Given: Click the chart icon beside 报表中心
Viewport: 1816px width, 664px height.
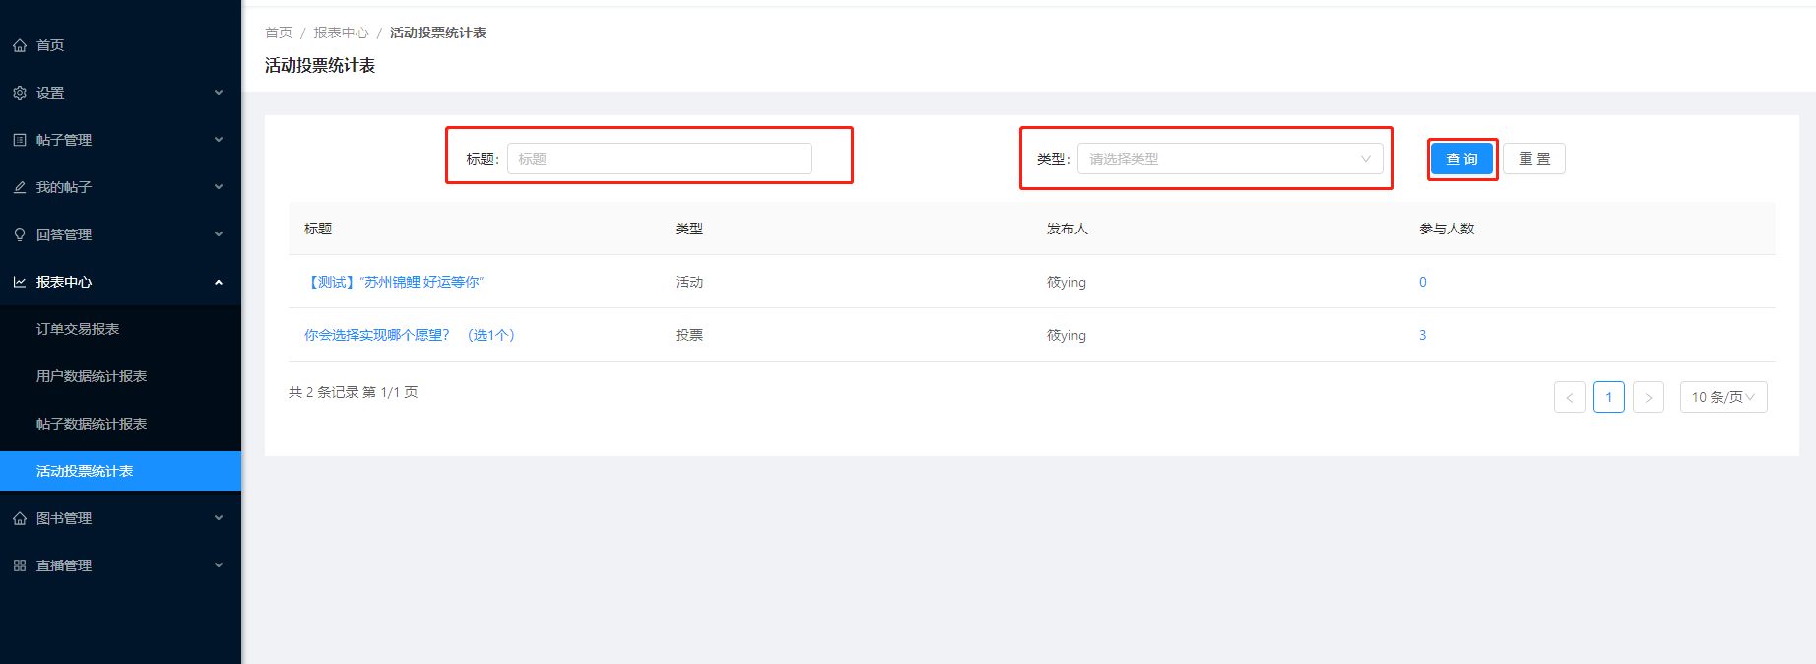Looking at the screenshot, I should [20, 282].
